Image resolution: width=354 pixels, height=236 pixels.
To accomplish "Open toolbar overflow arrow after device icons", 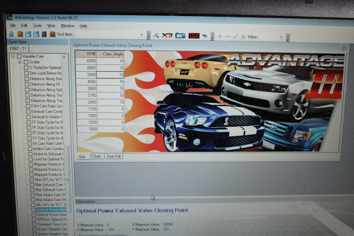I will [212, 36].
